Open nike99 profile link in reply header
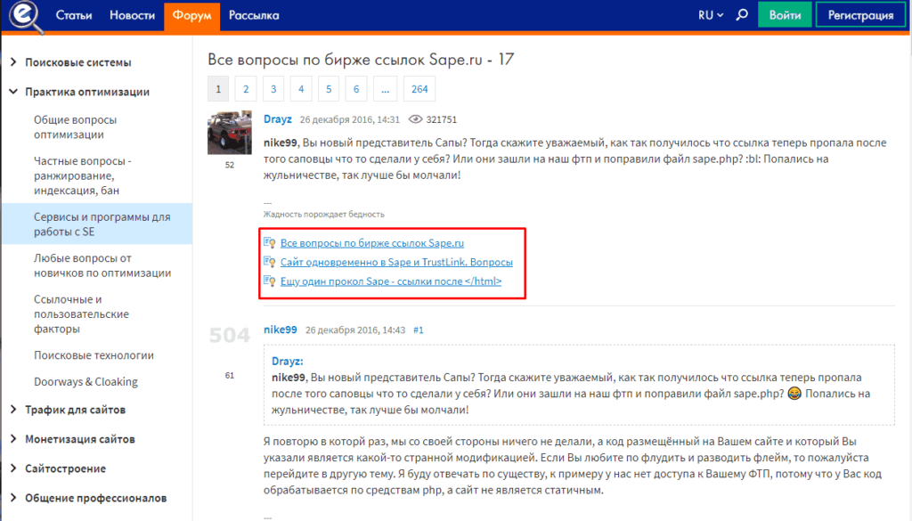912x521 pixels. click(x=281, y=330)
